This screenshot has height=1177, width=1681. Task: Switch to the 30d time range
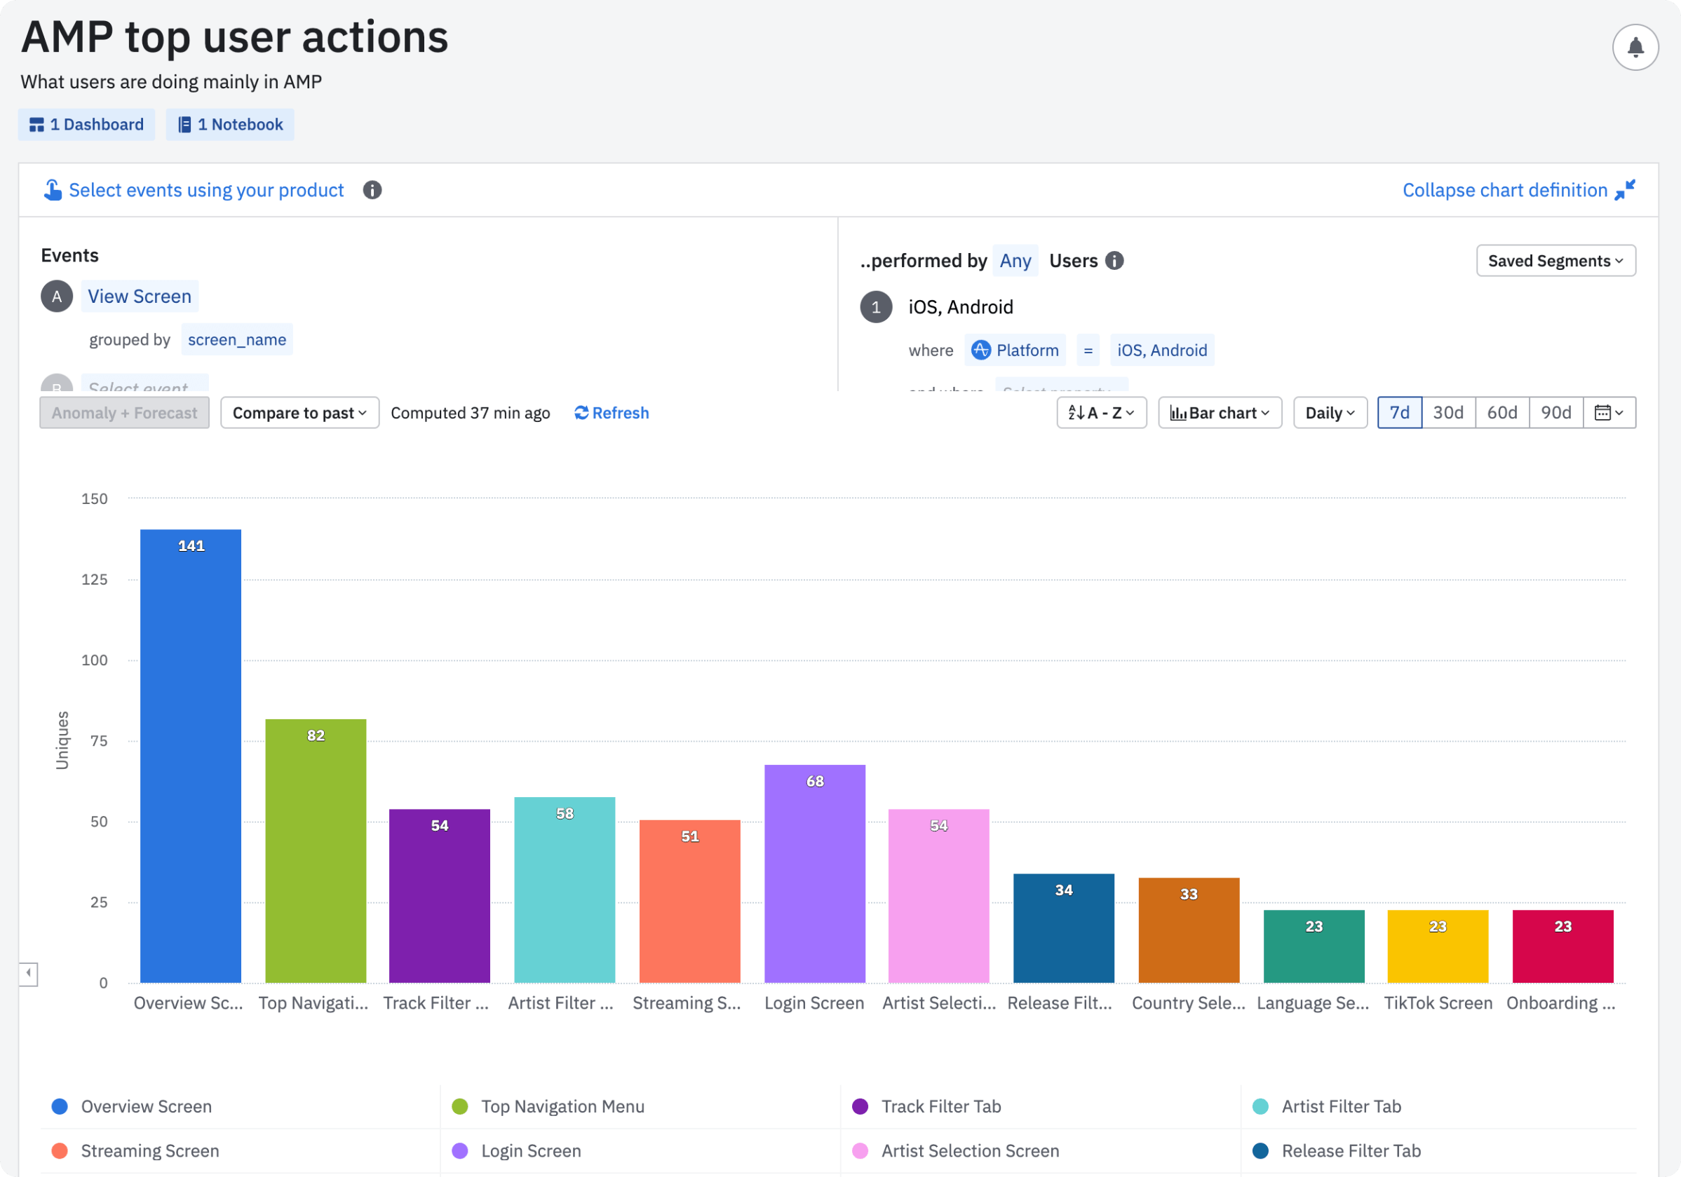click(x=1447, y=413)
